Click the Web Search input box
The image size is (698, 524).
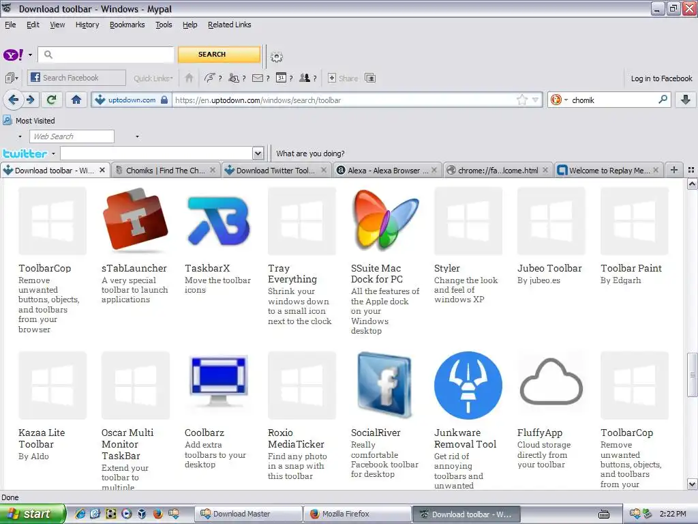[x=72, y=136]
